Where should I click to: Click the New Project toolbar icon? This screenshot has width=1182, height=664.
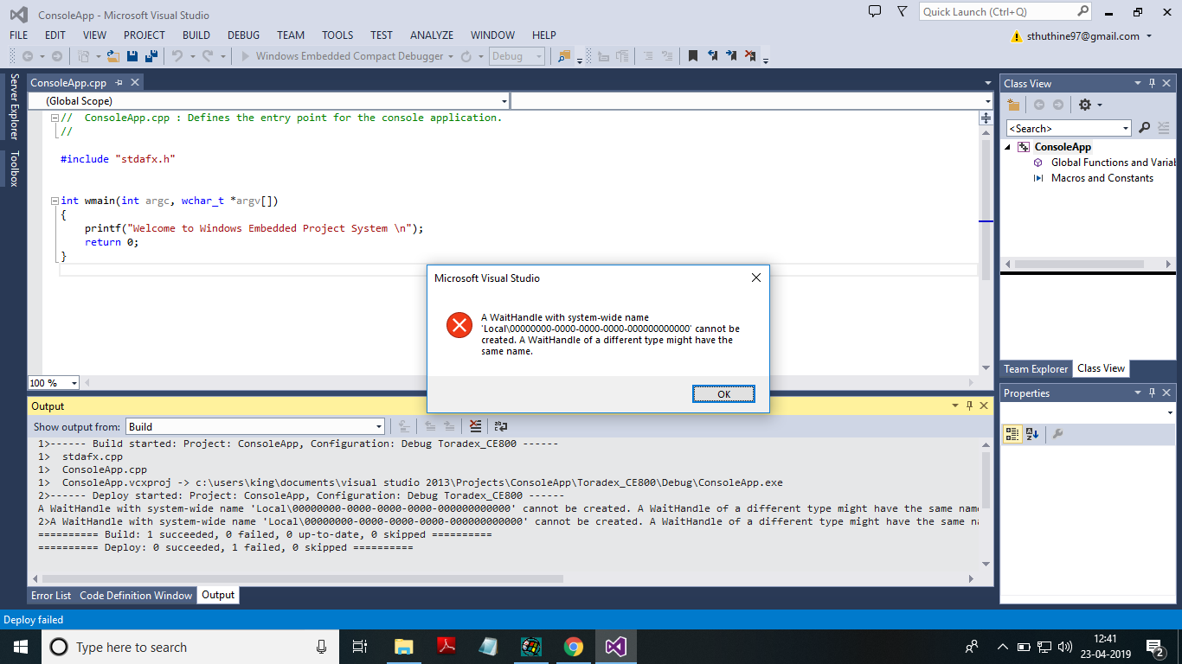(x=84, y=56)
